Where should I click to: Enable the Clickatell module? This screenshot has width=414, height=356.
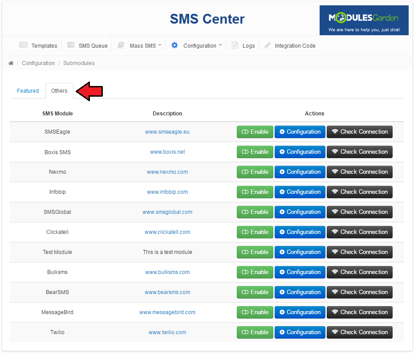[x=255, y=232]
